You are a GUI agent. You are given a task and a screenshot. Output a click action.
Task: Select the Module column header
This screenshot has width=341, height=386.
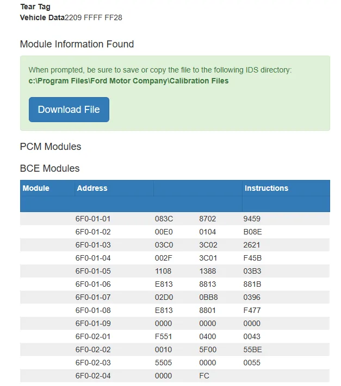pyautogui.click(x=36, y=188)
